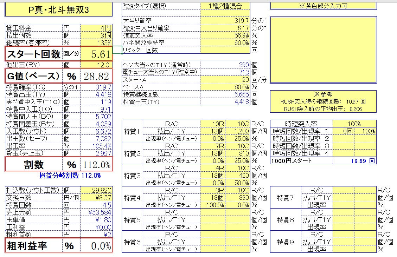Click the ベースA value 80.0%
This screenshot has width=397, height=257.
(225, 87)
